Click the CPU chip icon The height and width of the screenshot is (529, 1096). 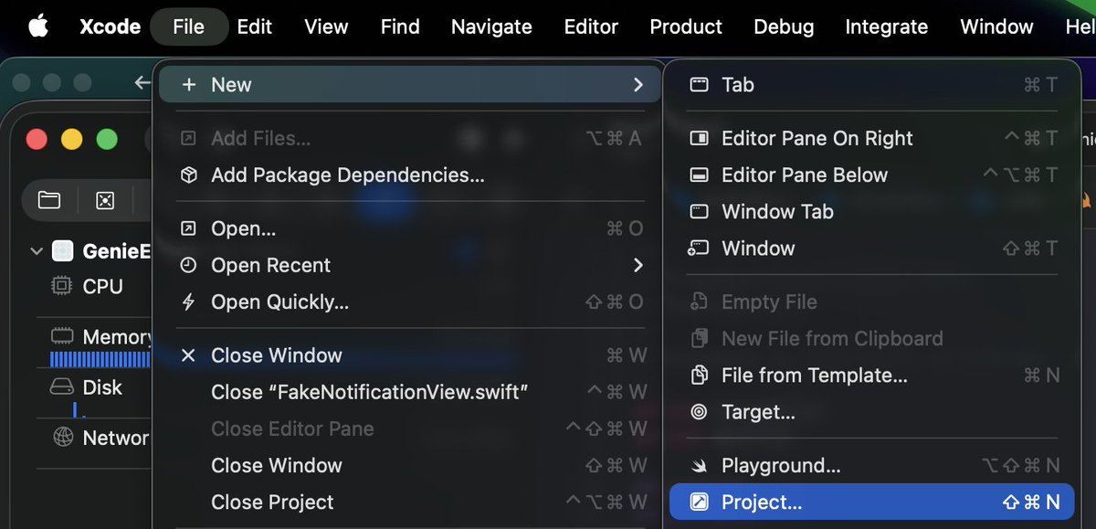tap(62, 286)
